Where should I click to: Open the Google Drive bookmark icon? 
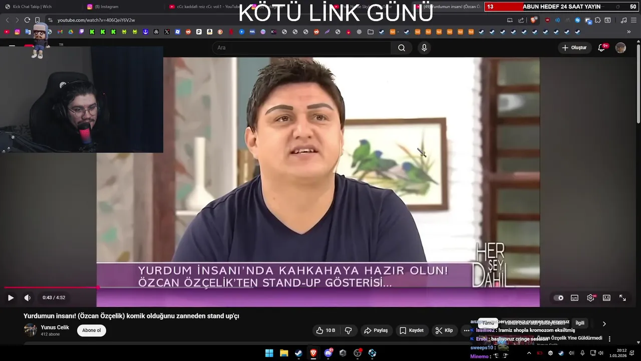coord(71,32)
